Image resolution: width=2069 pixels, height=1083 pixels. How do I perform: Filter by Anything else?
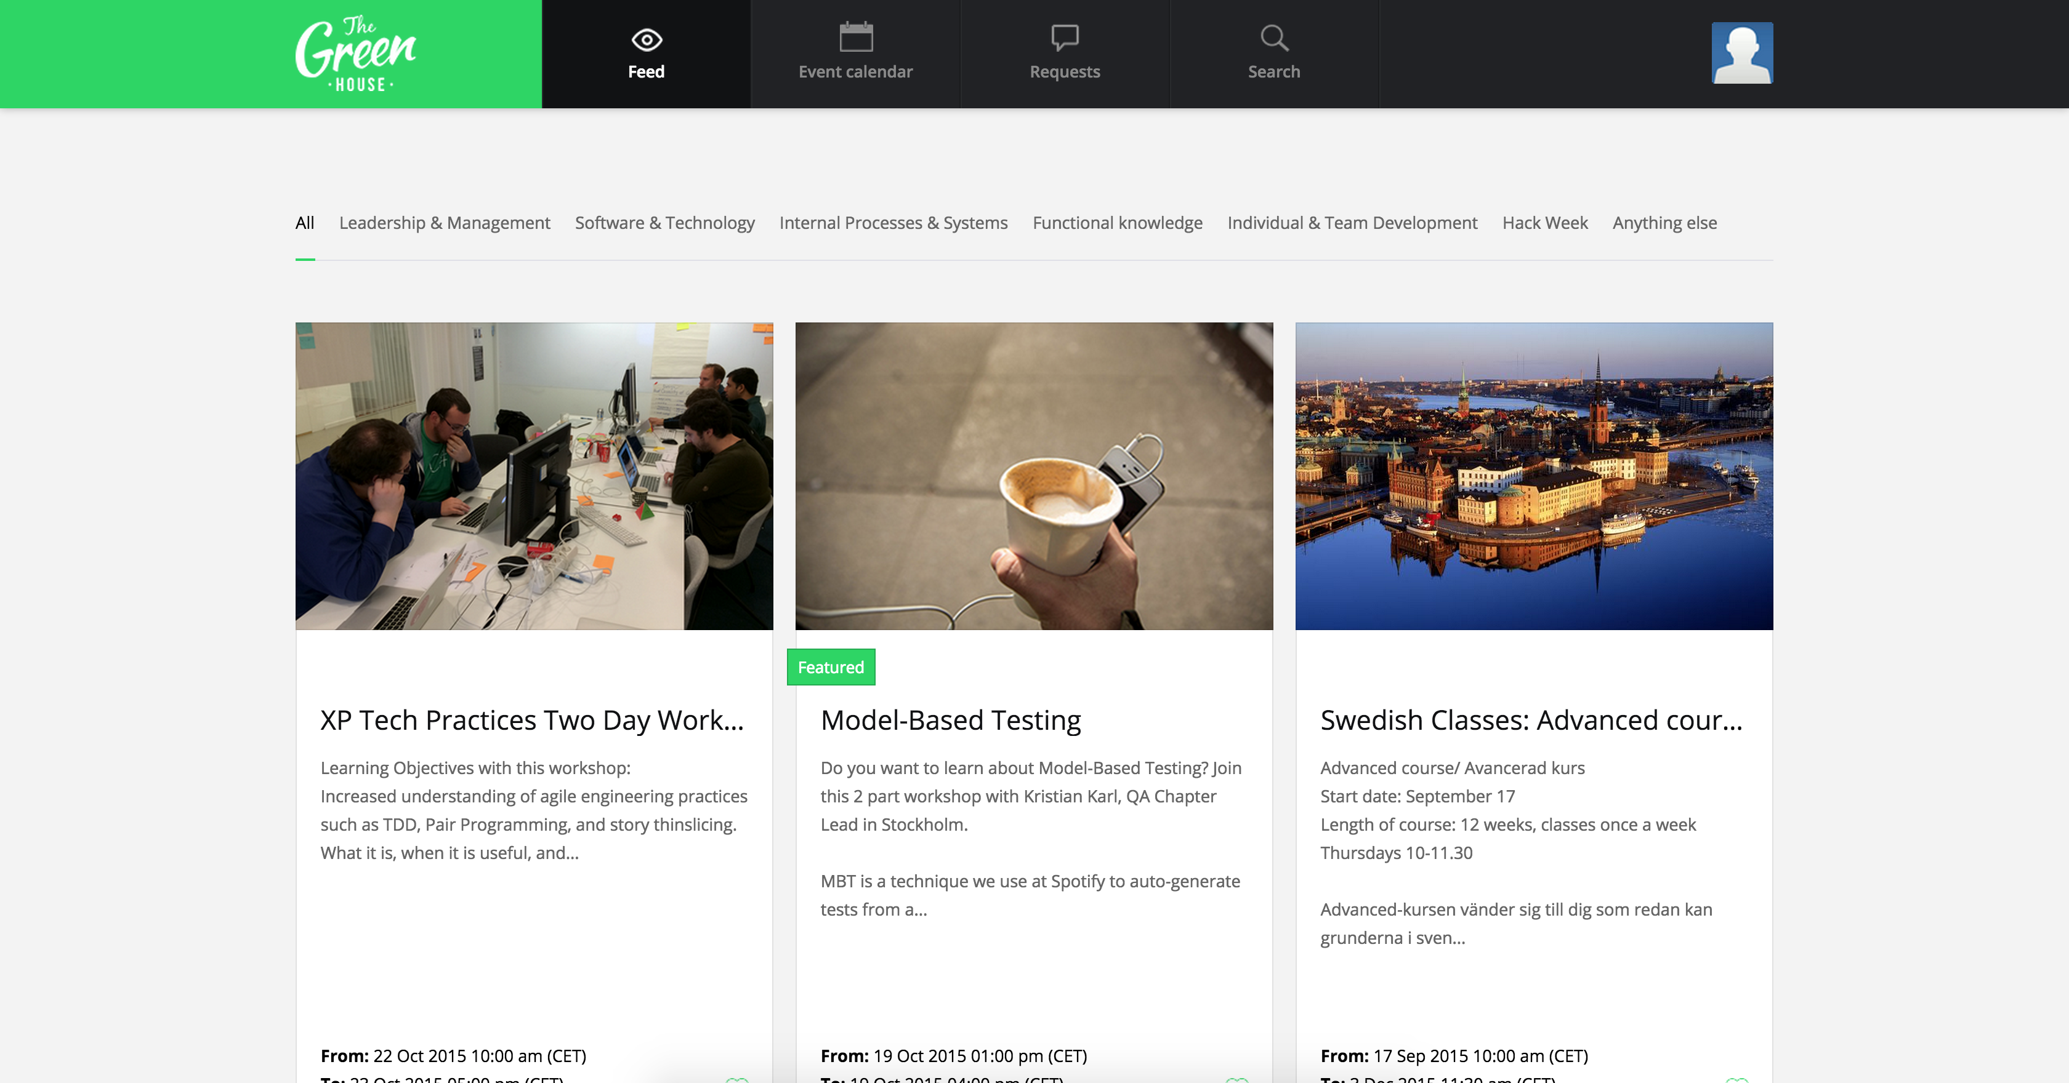1664,223
